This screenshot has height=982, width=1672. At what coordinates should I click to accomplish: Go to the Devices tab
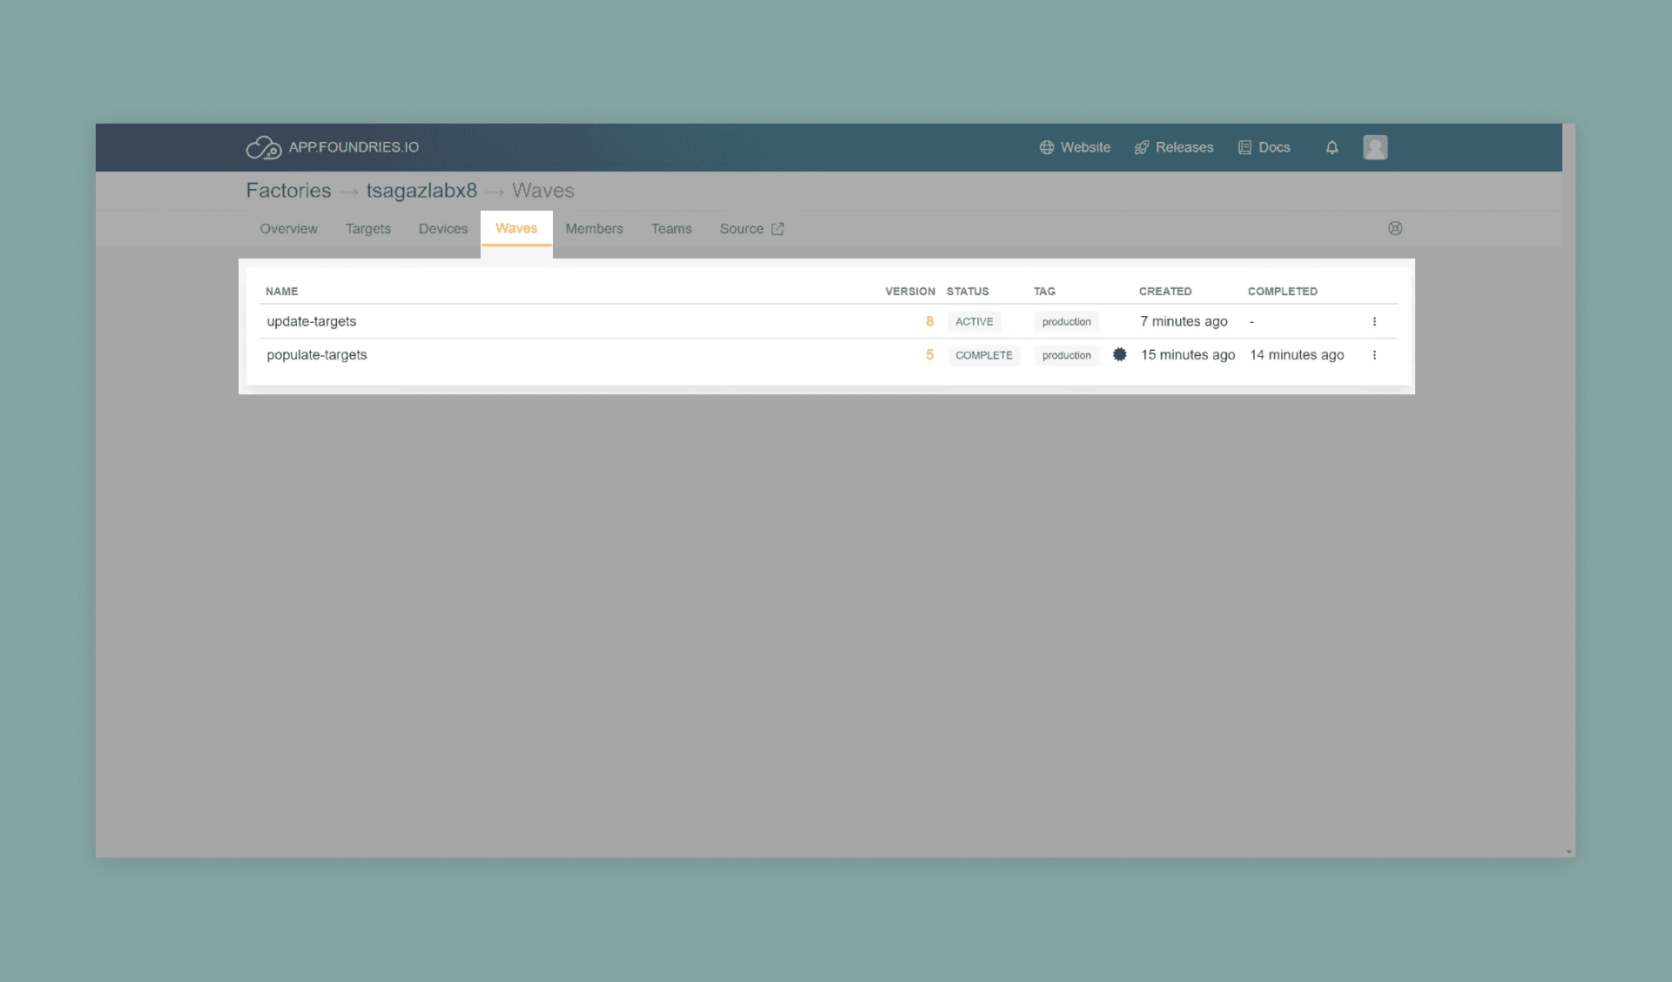442,229
